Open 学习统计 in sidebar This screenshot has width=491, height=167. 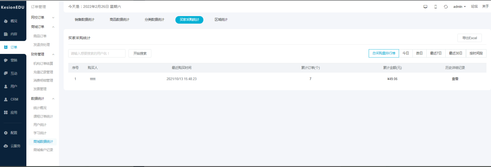coord(40,133)
